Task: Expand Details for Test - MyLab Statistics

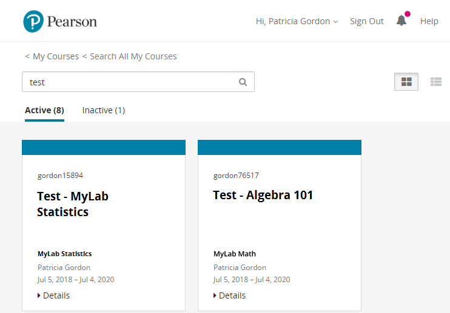Action: [54, 295]
